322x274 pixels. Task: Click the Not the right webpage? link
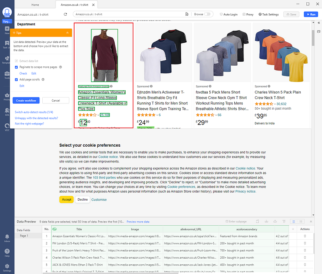(29, 124)
